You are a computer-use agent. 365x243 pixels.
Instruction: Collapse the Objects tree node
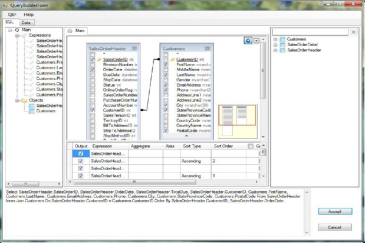(17, 101)
